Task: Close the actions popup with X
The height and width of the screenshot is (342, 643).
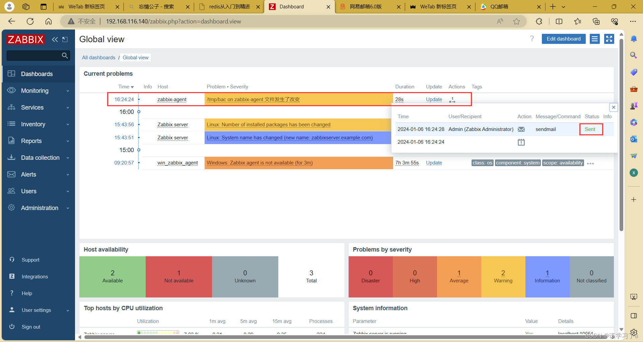Action: (614, 107)
